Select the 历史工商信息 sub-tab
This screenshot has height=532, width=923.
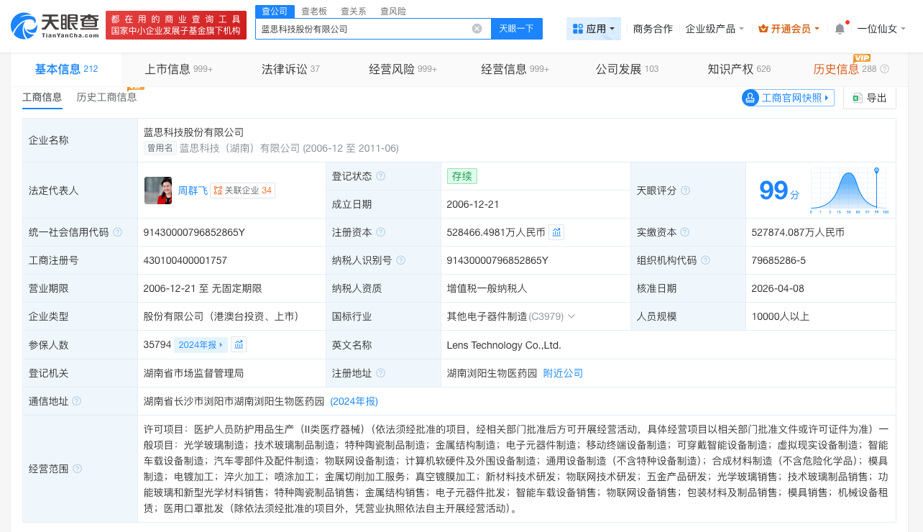pos(106,97)
